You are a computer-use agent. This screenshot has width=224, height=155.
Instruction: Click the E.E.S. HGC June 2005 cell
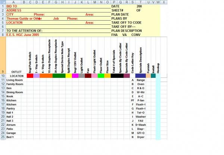coord(22,35)
